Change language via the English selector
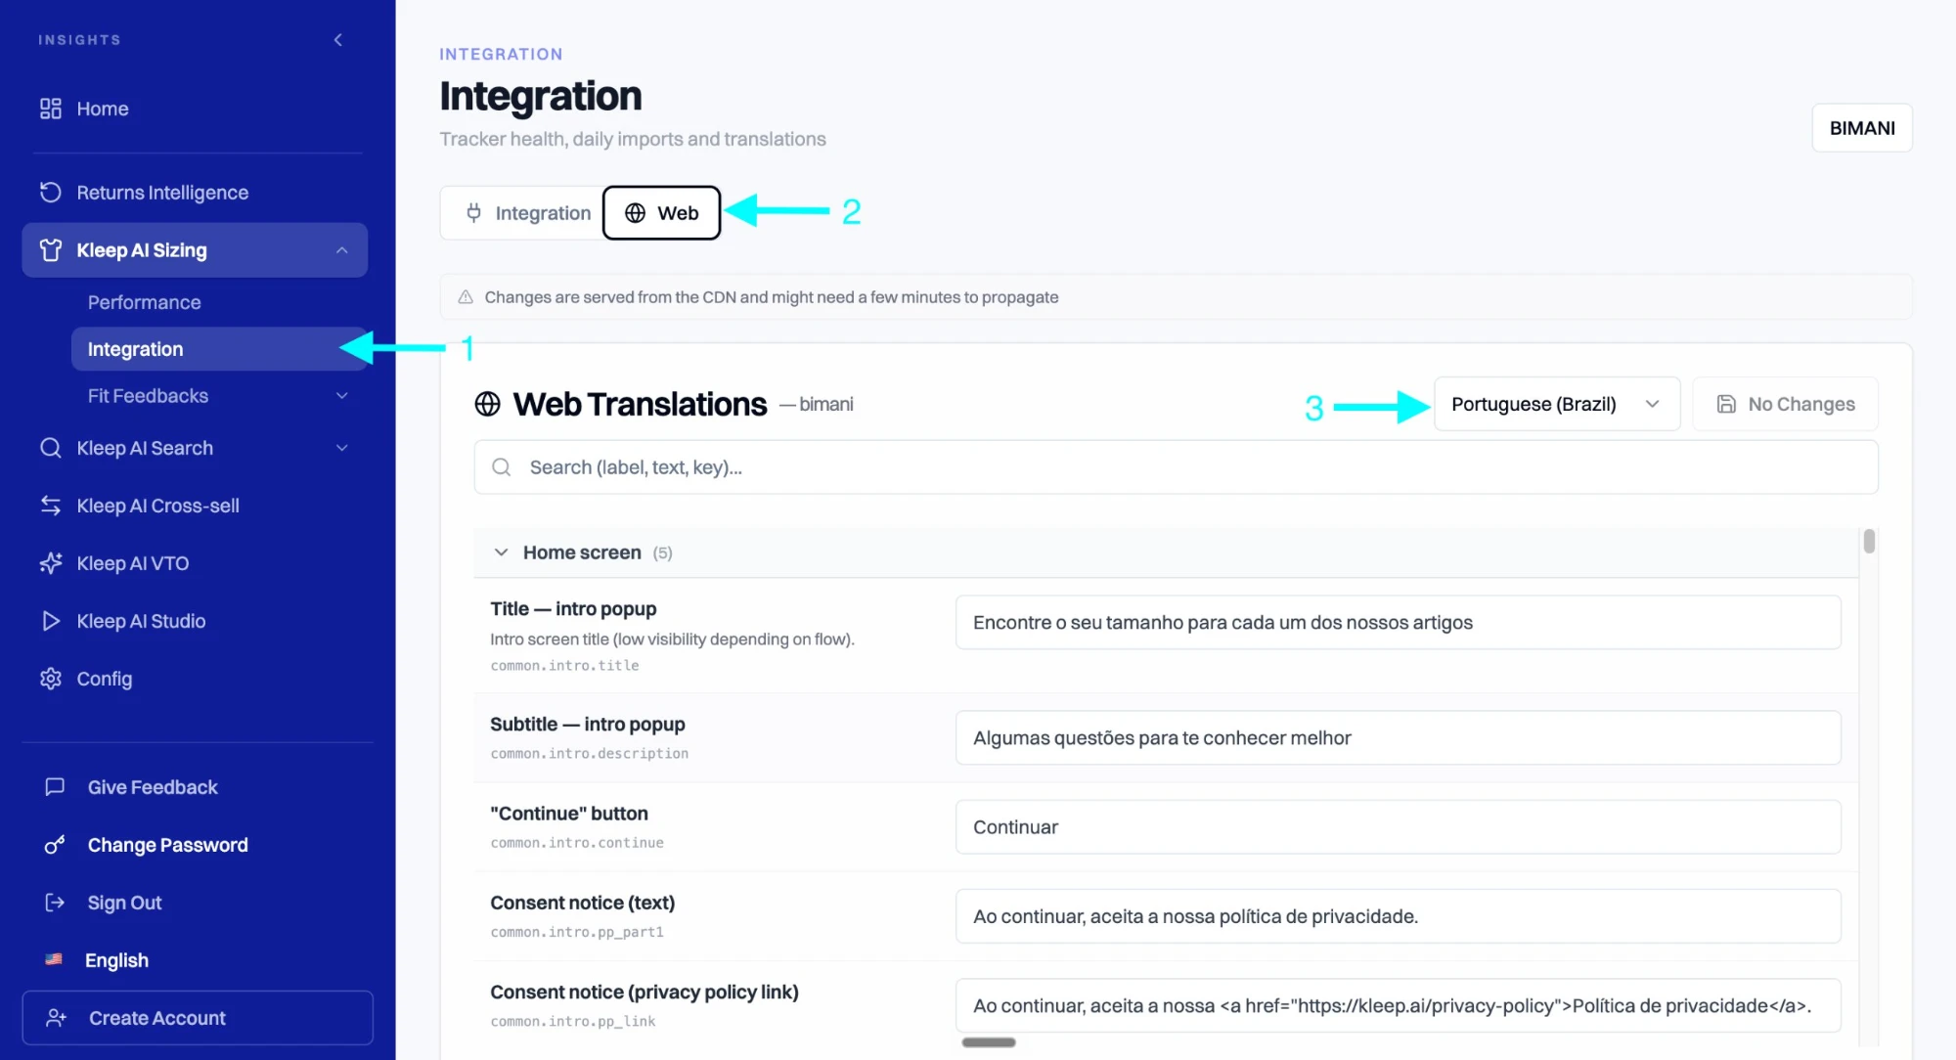The image size is (1956, 1060). pyautogui.click(x=116, y=960)
